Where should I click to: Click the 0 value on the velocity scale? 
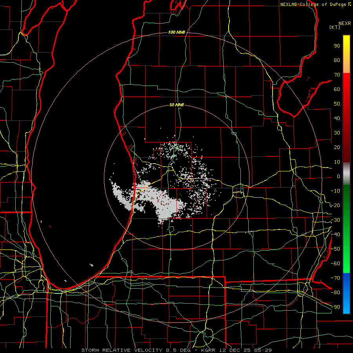338,176
